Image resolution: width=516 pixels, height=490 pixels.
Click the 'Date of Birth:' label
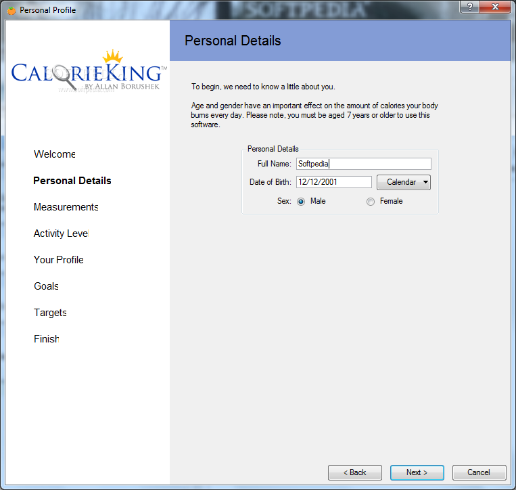[x=271, y=182]
